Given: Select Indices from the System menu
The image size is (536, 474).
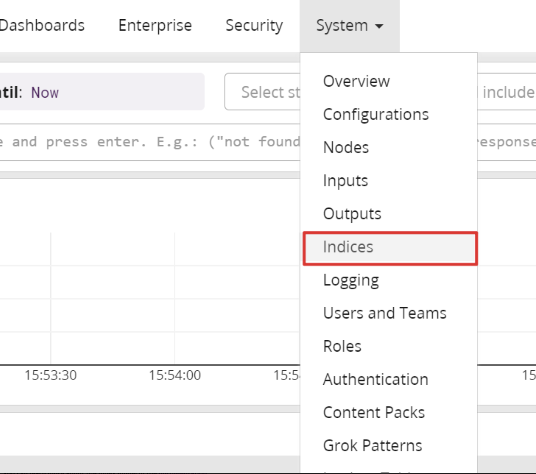Looking at the screenshot, I should point(348,248).
